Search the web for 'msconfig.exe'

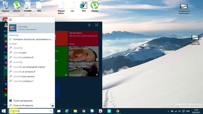click(x=31, y=53)
